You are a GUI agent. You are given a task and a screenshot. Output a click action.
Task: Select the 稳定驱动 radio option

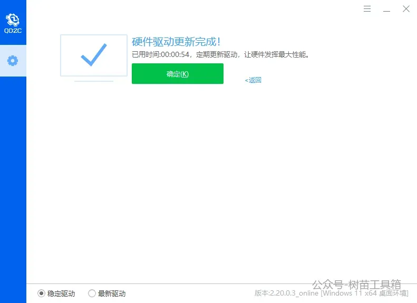coord(56,293)
